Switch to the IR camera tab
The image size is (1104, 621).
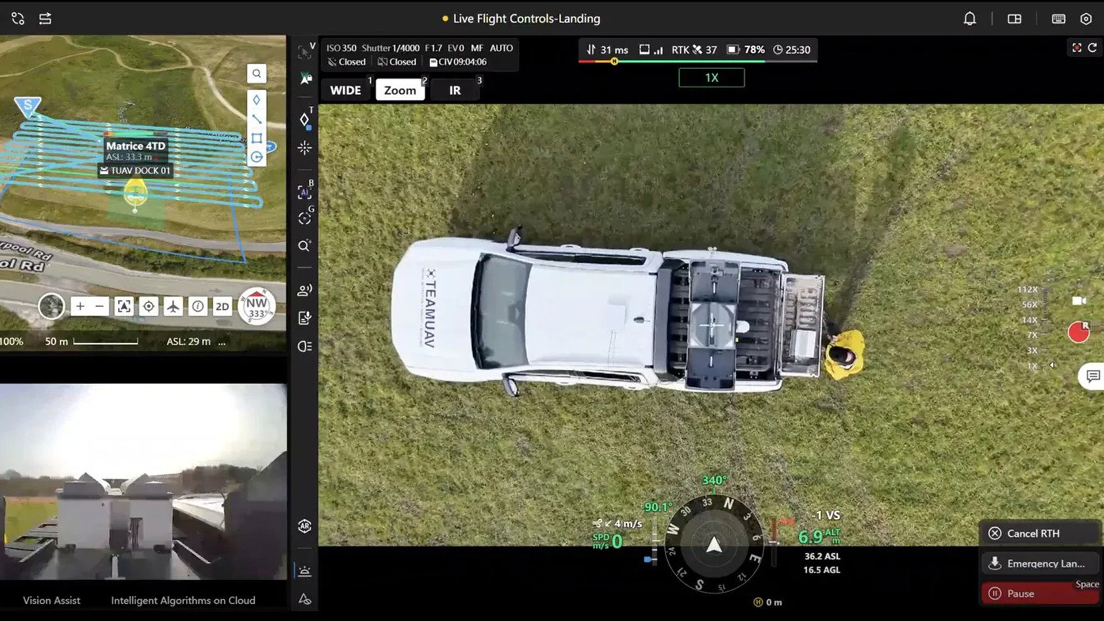455,90
